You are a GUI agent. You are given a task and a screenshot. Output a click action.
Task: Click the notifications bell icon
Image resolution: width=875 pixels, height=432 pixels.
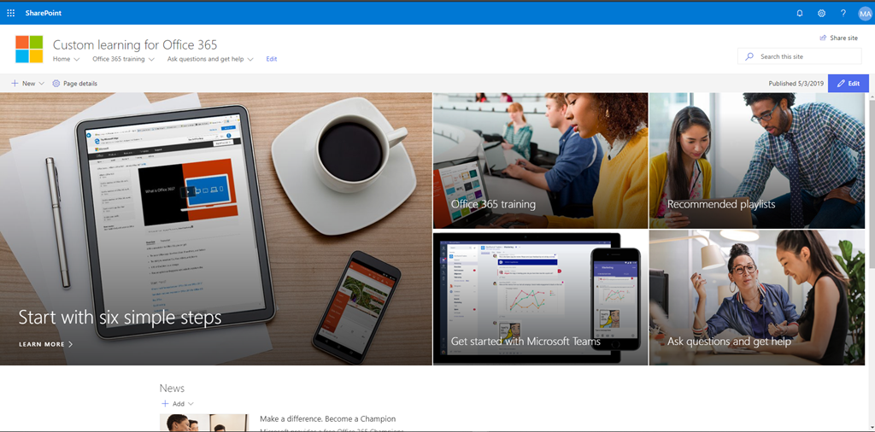tap(800, 13)
